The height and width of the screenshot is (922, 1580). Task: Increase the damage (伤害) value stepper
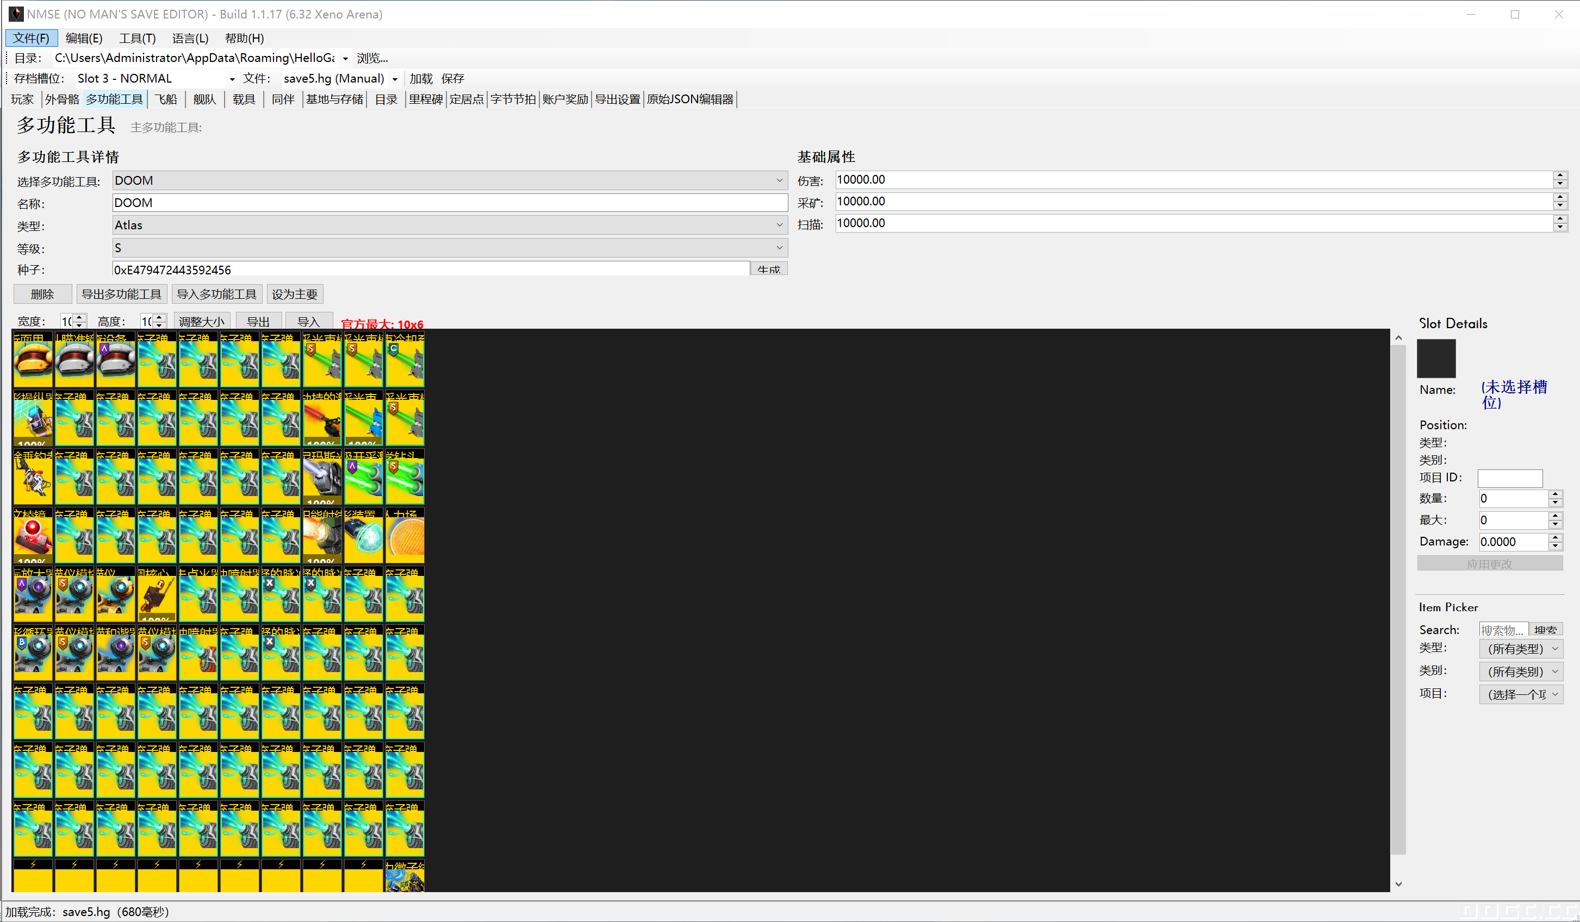click(1560, 176)
